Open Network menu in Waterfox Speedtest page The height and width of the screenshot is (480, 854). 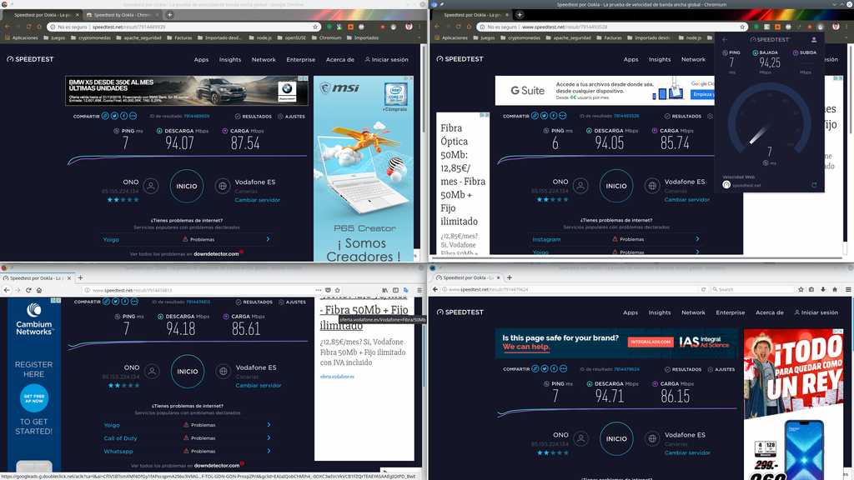[693, 312]
